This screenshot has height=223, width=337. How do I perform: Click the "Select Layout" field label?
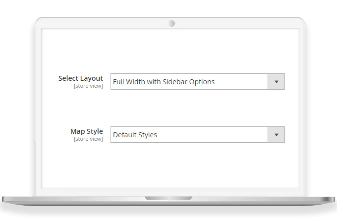[x=80, y=78]
